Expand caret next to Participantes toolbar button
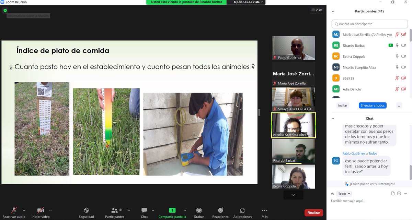The image size is (412, 220). click(129, 210)
